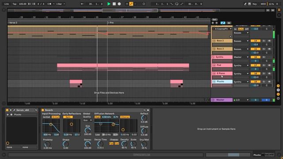Click the Reverb Dry/Wet knob
The image size is (283, 159).
coord(144,144)
